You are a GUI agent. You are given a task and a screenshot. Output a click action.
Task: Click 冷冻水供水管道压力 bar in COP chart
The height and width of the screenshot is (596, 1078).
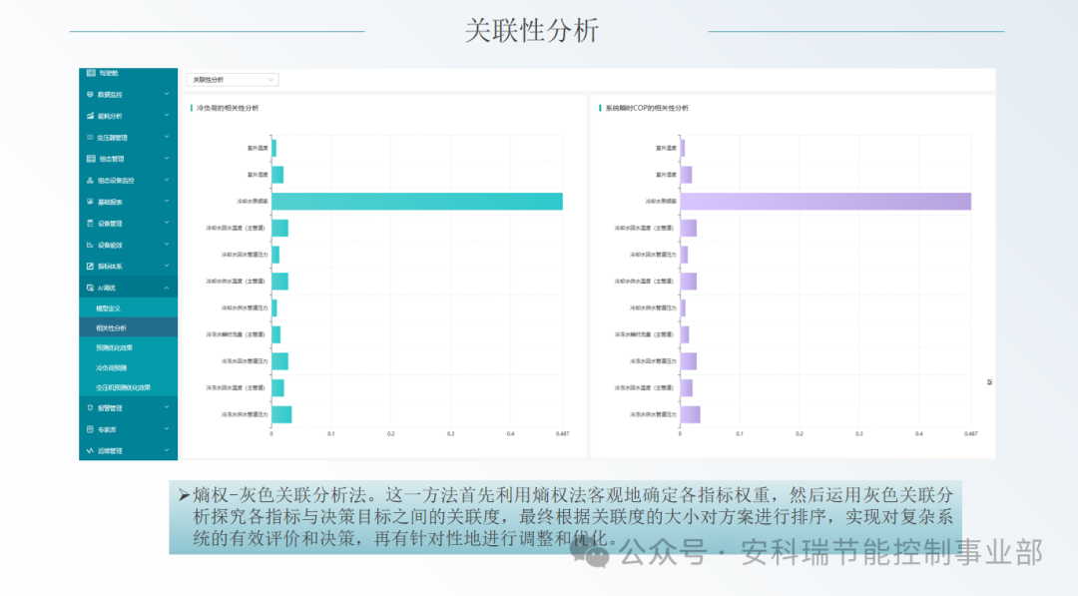pos(691,414)
